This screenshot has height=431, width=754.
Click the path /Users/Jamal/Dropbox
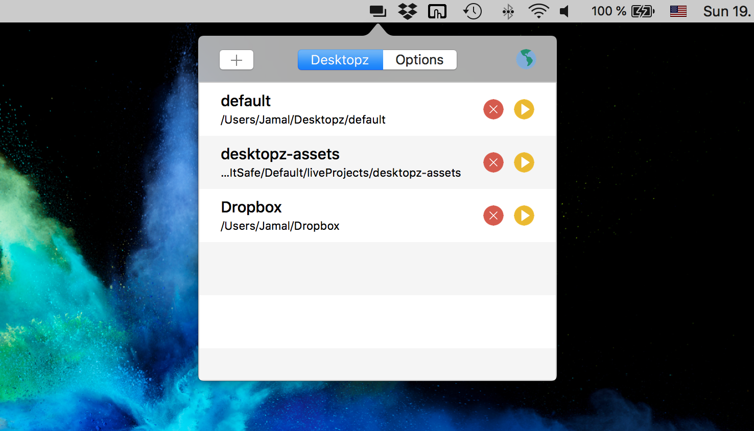pos(280,226)
